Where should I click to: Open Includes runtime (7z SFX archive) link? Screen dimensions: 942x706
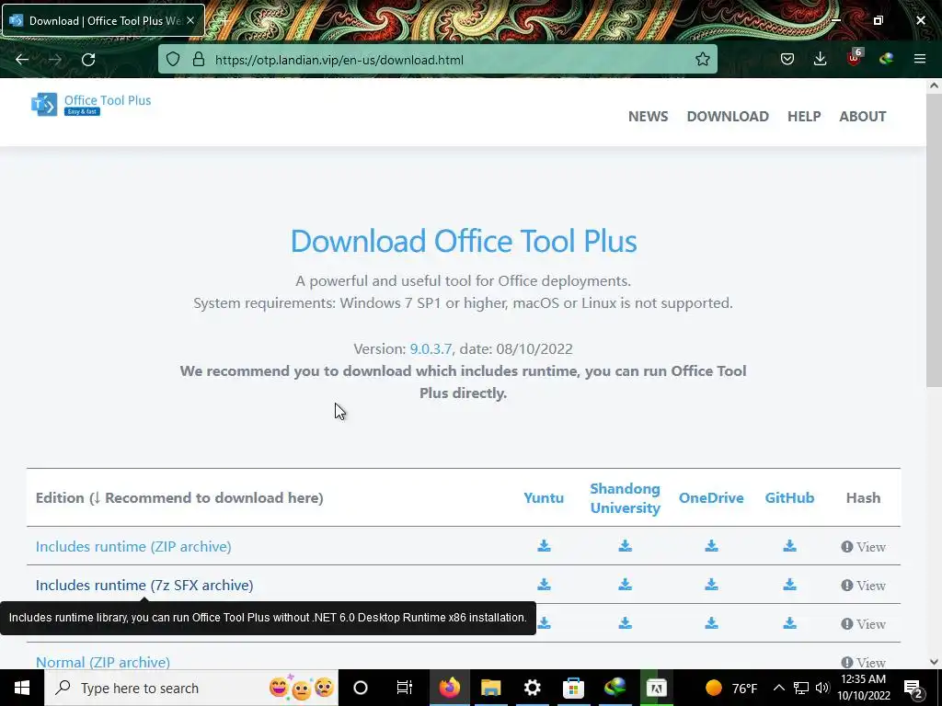pos(144,585)
